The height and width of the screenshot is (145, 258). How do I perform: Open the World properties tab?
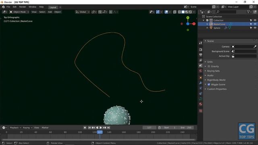[201, 71]
